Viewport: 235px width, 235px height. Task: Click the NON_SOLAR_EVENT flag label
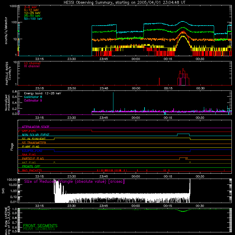point(36,135)
